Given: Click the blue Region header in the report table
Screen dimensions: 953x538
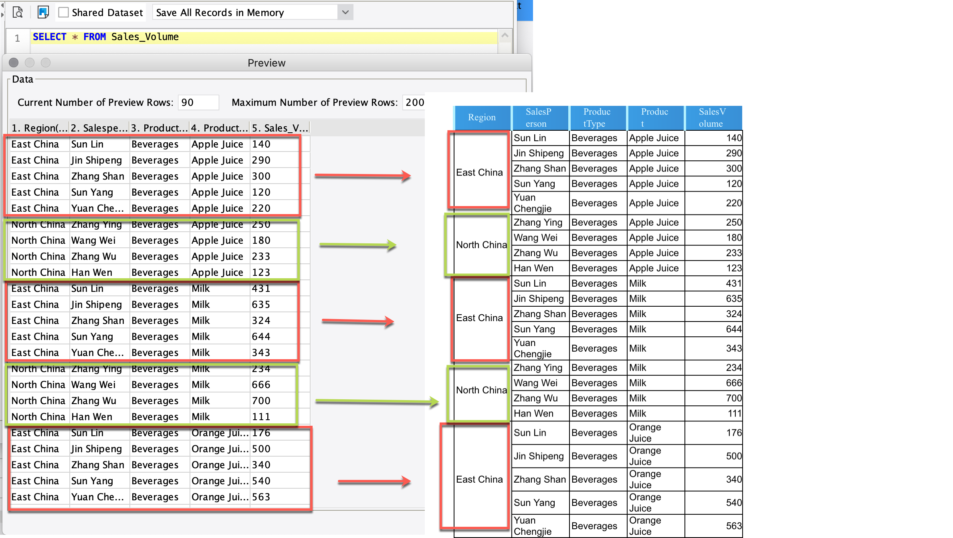Looking at the screenshot, I should pos(482,117).
